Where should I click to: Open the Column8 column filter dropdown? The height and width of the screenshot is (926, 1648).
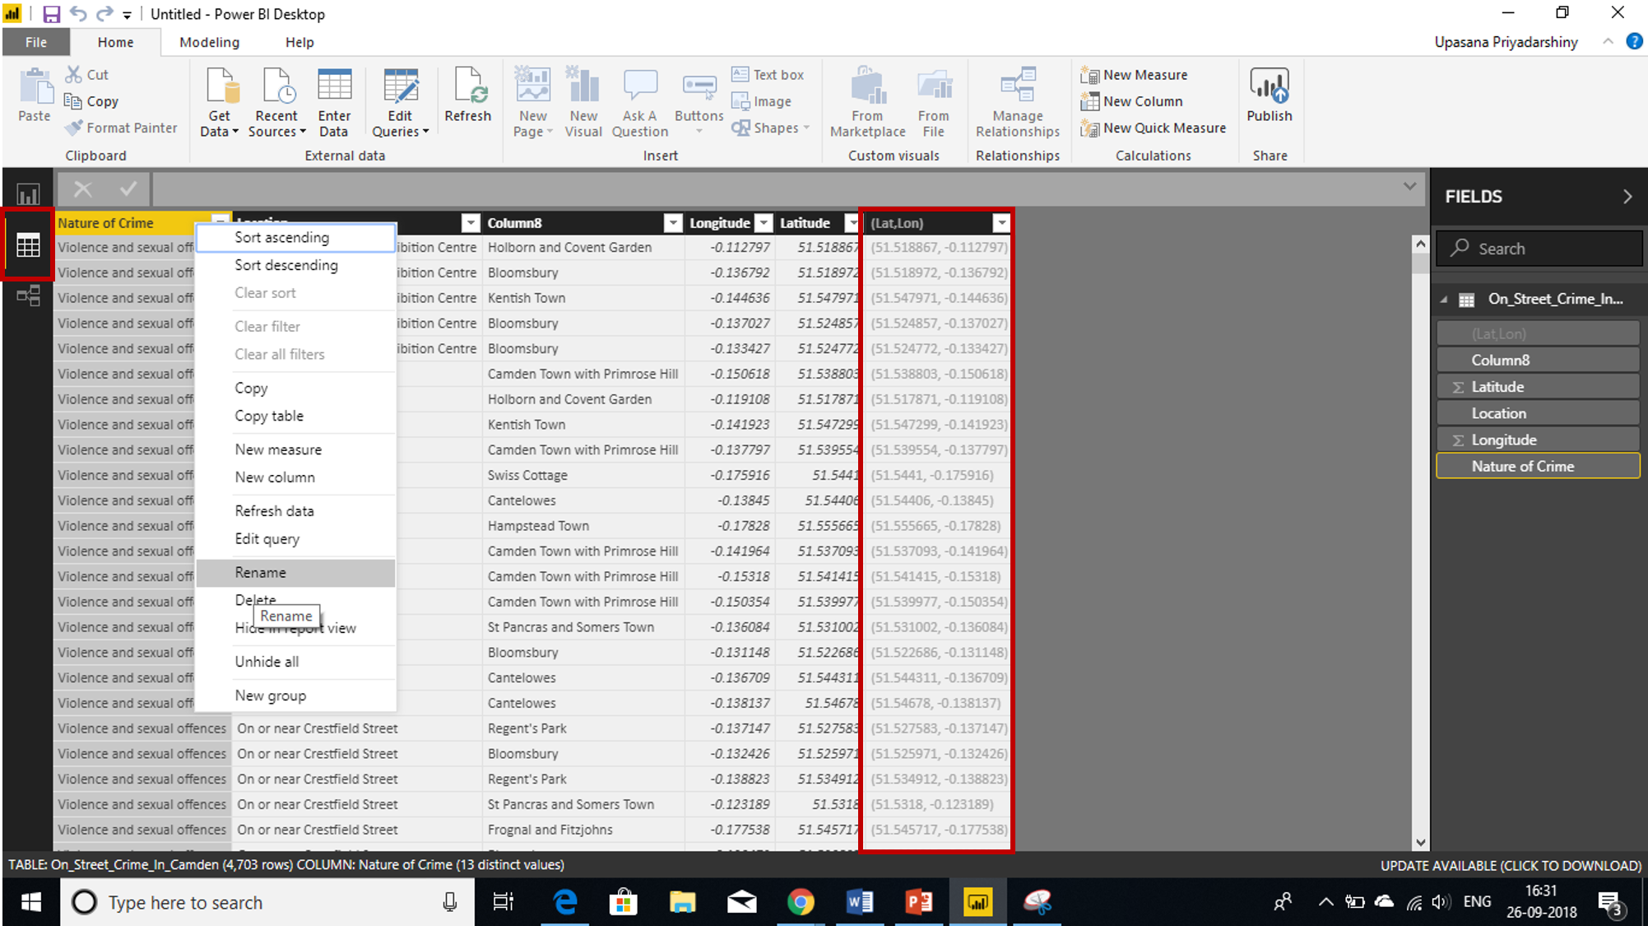pyautogui.click(x=674, y=223)
